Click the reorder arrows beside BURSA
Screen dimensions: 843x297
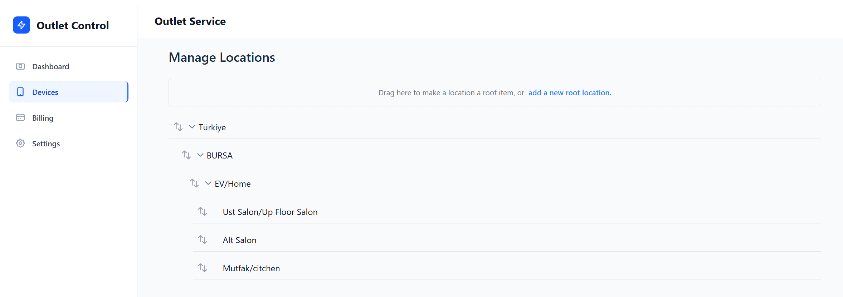point(186,155)
